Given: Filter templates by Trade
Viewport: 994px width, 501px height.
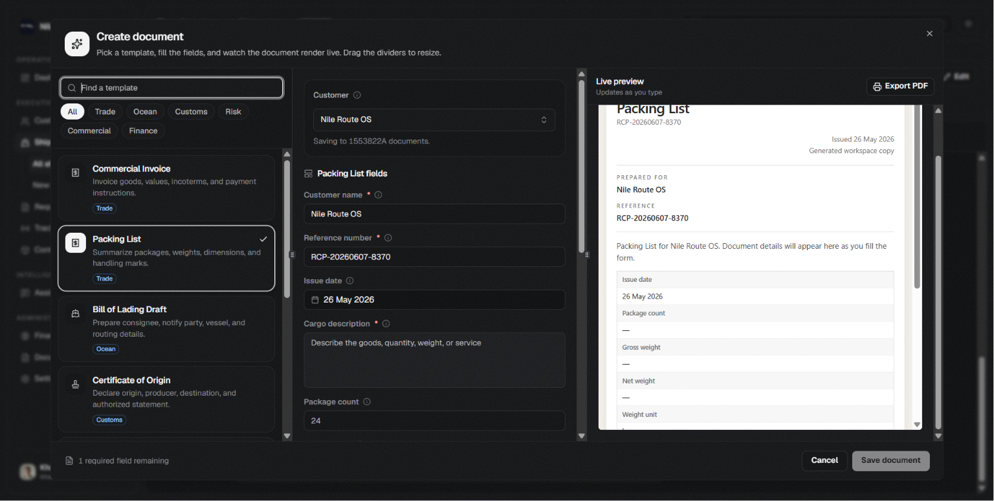Looking at the screenshot, I should (x=105, y=112).
